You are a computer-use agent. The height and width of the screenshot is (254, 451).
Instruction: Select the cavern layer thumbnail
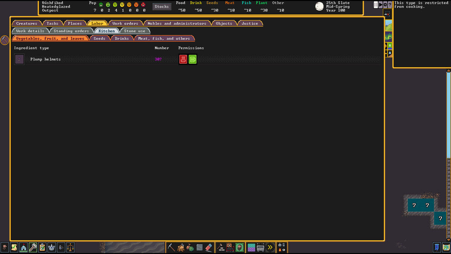point(389,37)
